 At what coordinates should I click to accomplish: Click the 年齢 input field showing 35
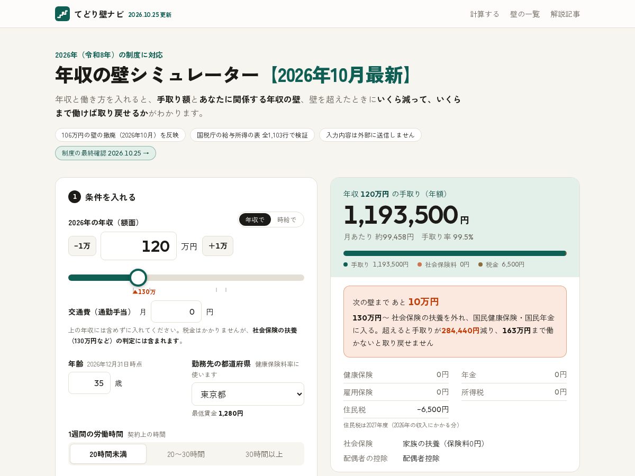pyautogui.click(x=89, y=383)
